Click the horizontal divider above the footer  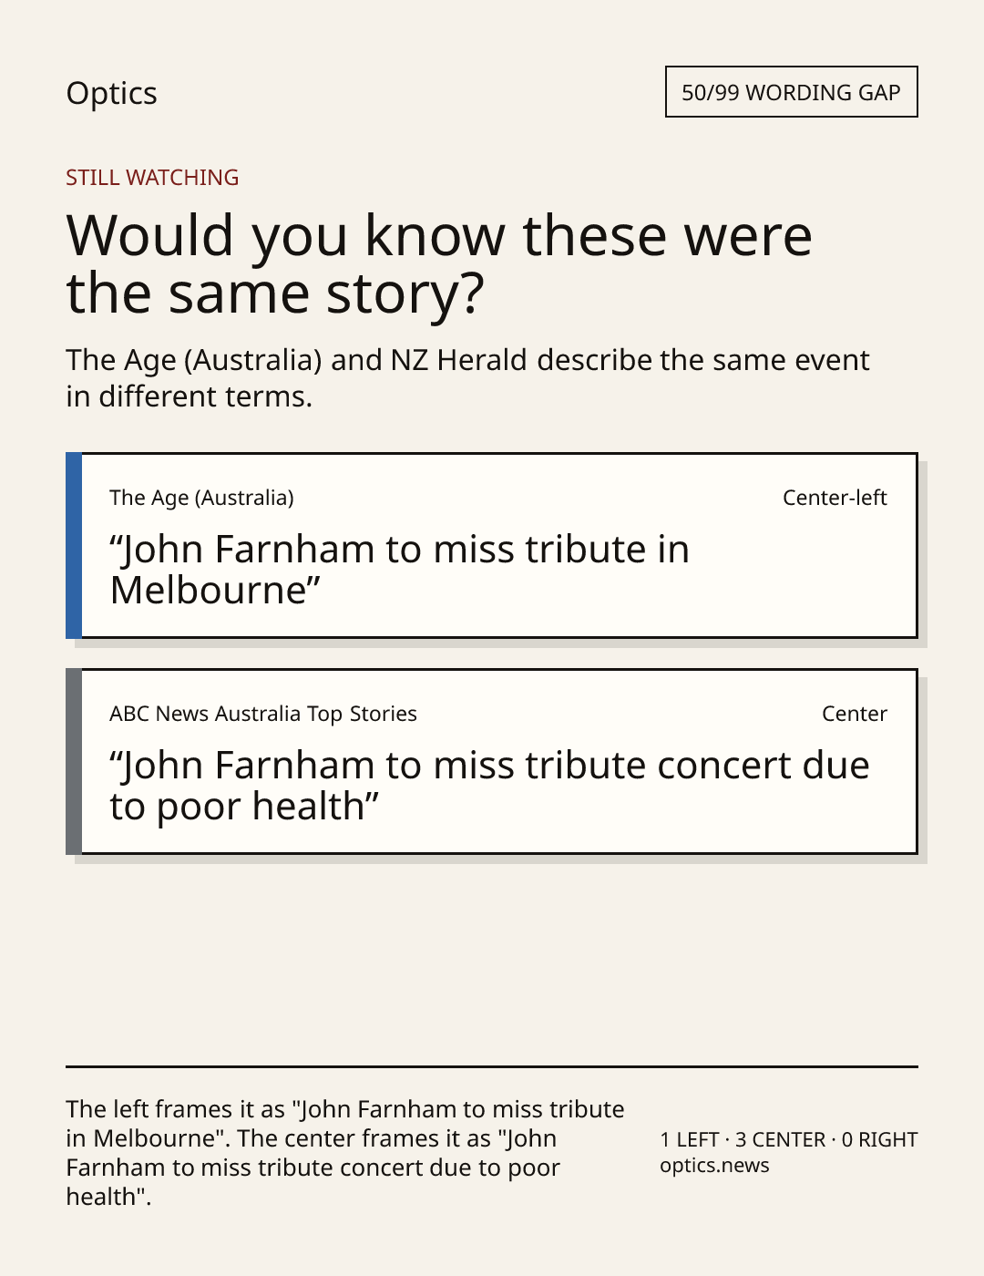492,1066
